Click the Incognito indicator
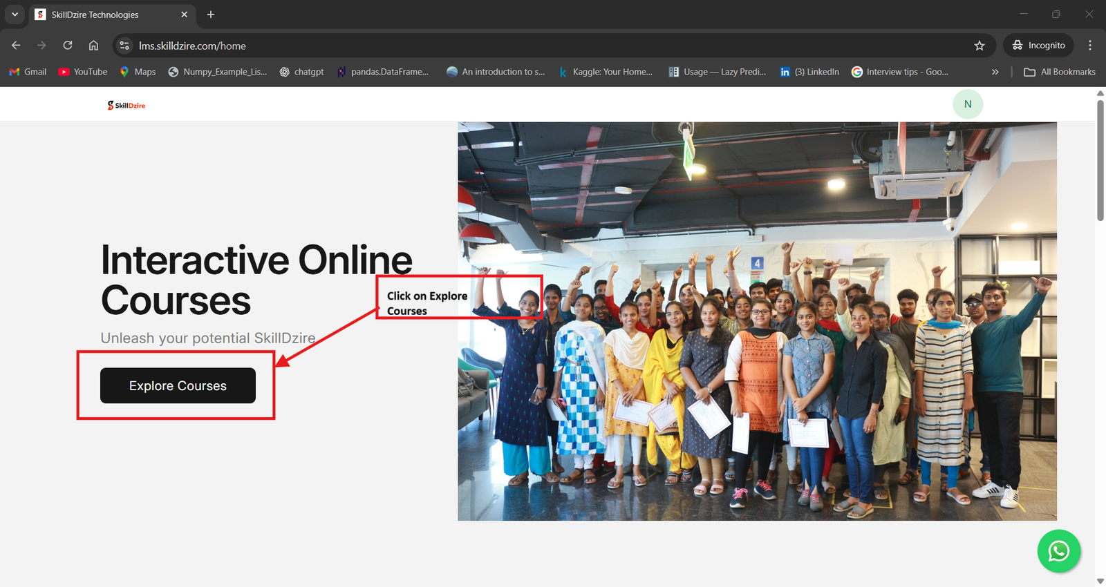Screen dimensions: 1106x587 (x=1038, y=46)
